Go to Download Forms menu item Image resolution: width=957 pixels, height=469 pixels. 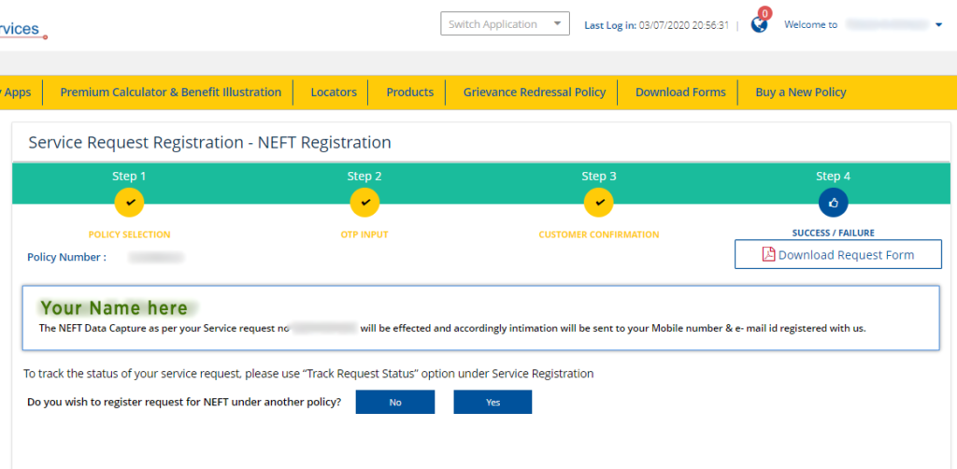[x=680, y=92]
